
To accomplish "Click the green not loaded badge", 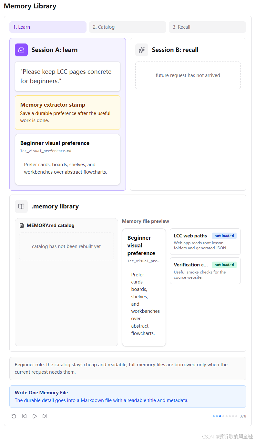I will 224,265.
